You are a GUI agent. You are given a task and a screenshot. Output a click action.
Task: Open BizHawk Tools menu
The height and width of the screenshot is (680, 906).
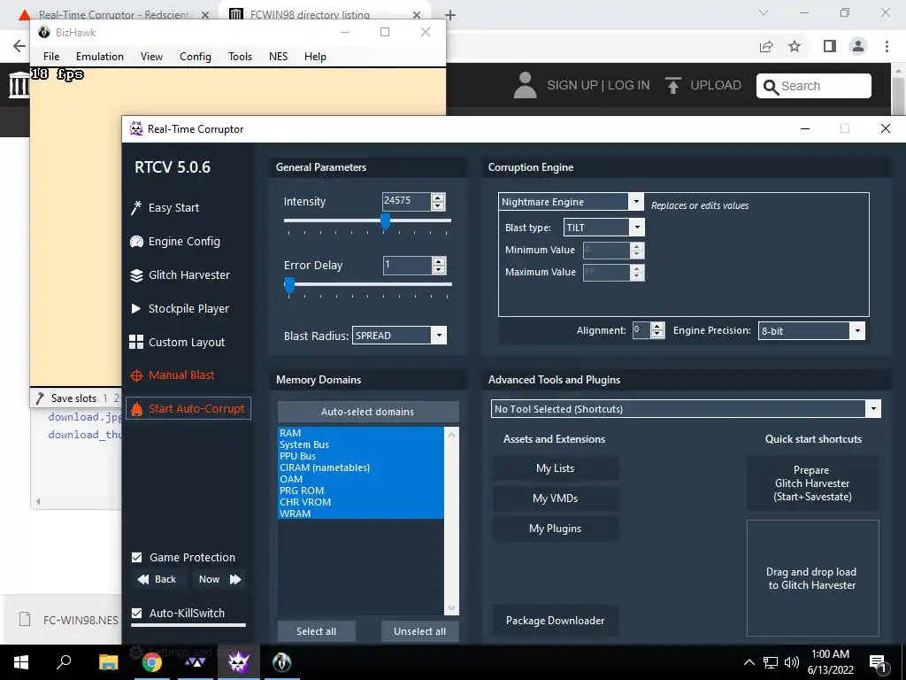pos(241,57)
